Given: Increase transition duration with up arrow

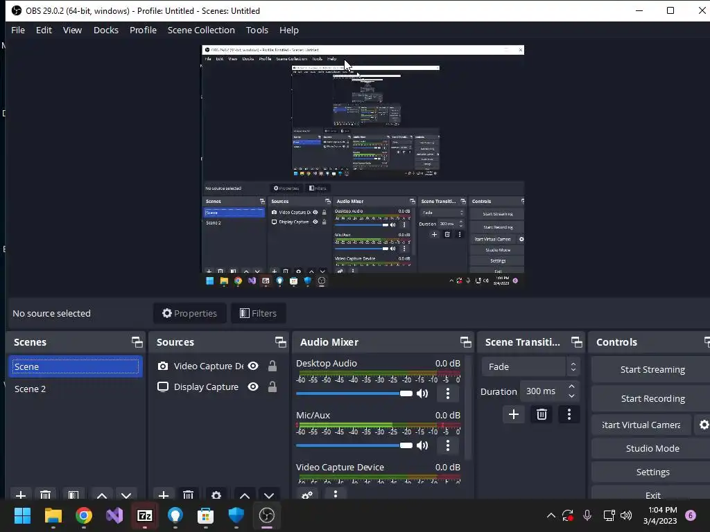Looking at the screenshot, I should [x=571, y=387].
